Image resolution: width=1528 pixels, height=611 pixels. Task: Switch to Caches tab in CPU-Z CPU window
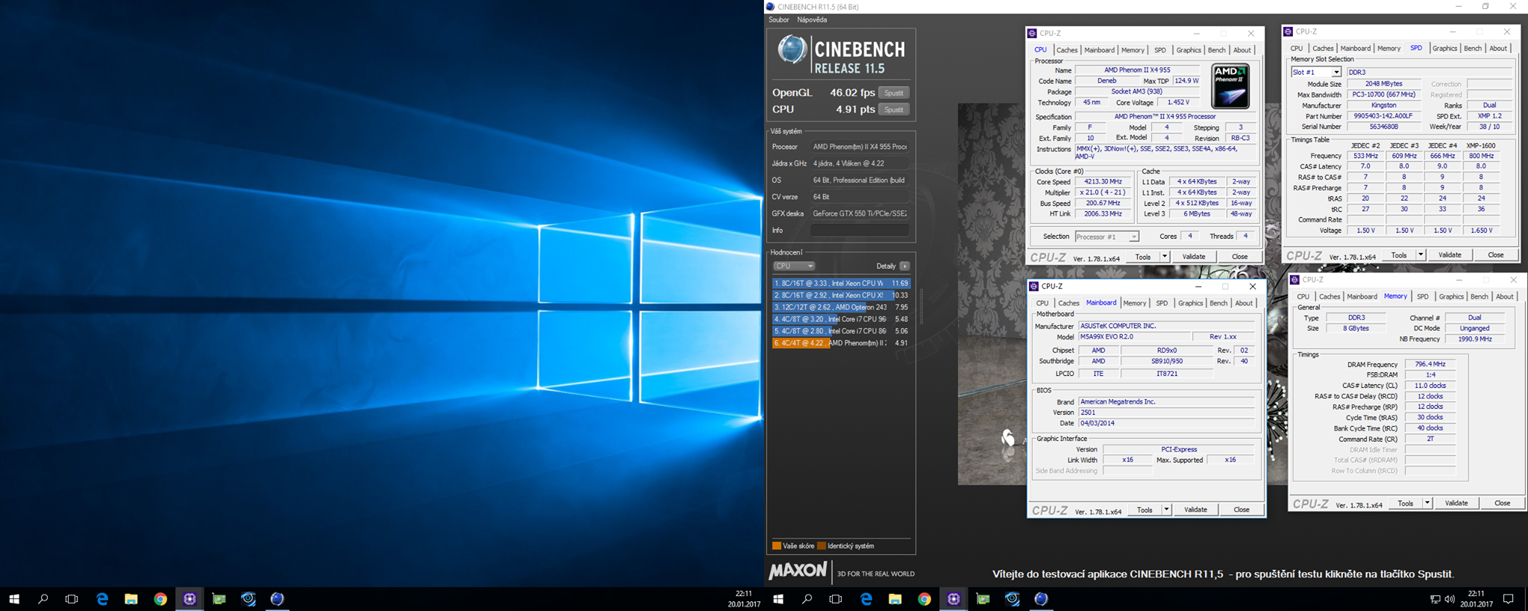(1067, 50)
